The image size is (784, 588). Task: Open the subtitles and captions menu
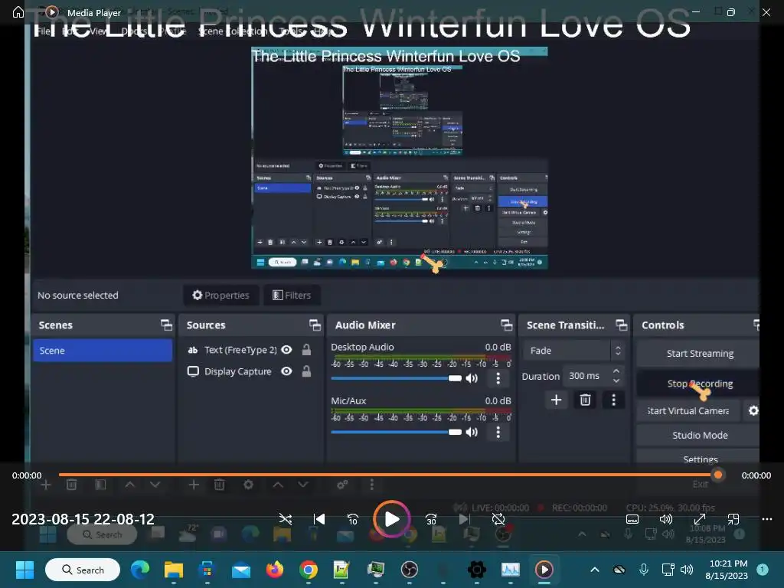pyautogui.click(x=632, y=519)
